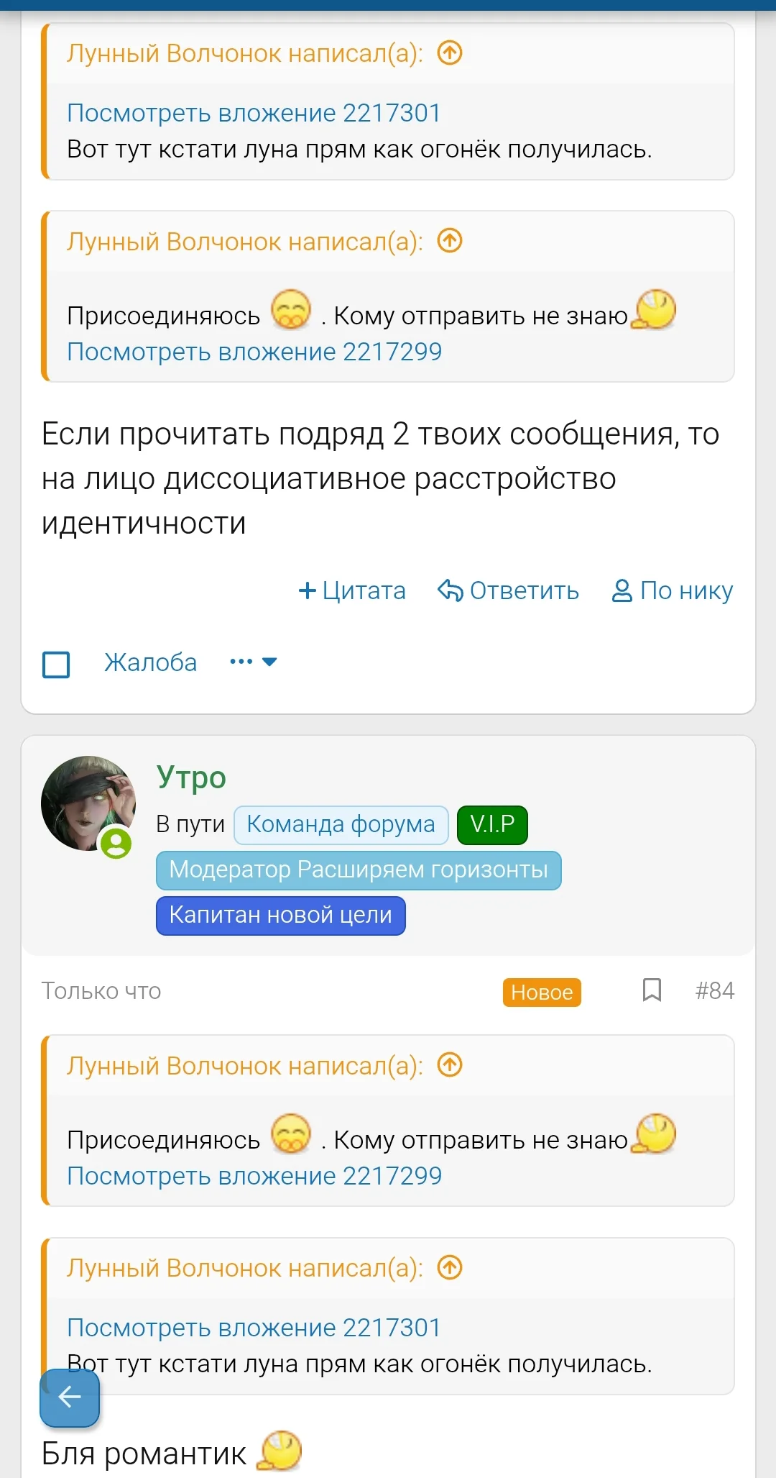Click the bookmark icon on post #84
Image resolution: width=776 pixels, height=1478 pixels.
pyautogui.click(x=651, y=990)
